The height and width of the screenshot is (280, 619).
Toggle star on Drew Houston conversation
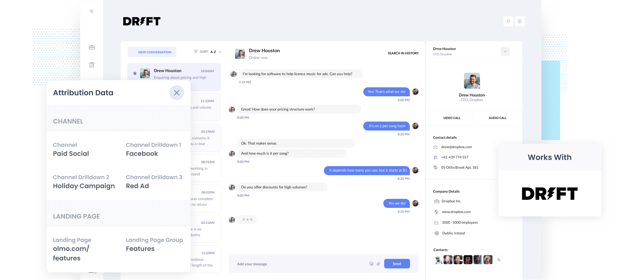135,73
